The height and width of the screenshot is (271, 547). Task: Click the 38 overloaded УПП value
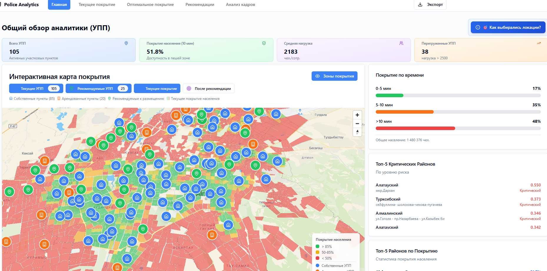tap(425, 52)
